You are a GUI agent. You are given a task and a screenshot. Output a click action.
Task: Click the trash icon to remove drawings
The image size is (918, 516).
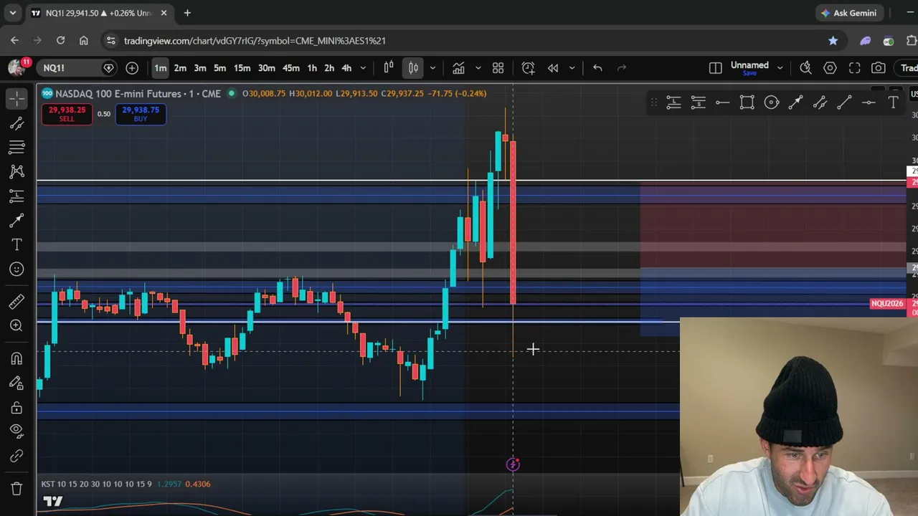click(x=16, y=488)
